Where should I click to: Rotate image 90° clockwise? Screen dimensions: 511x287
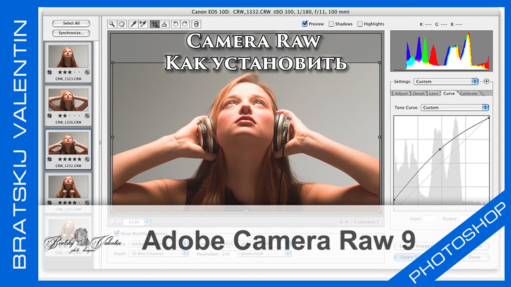[184, 24]
